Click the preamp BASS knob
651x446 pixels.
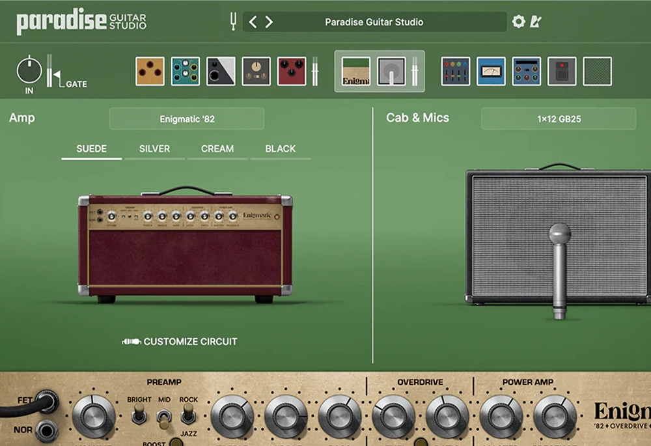click(x=339, y=417)
